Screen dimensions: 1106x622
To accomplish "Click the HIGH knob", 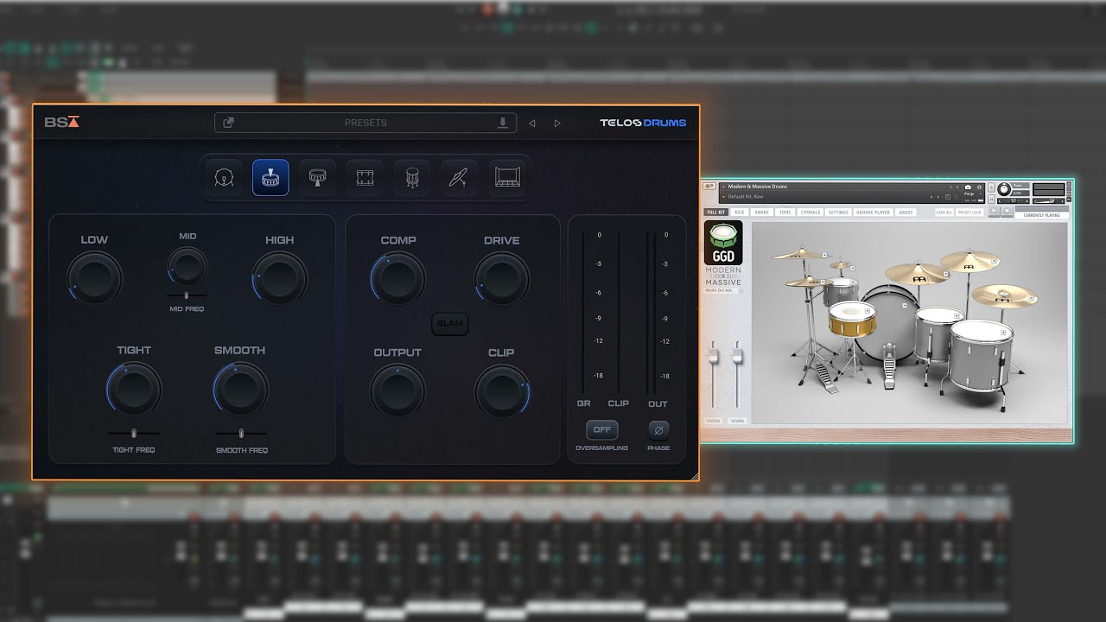I will tap(279, 277).
